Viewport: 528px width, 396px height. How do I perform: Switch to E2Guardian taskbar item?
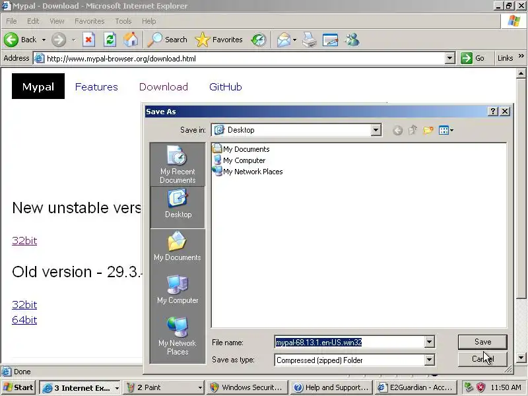416,387
